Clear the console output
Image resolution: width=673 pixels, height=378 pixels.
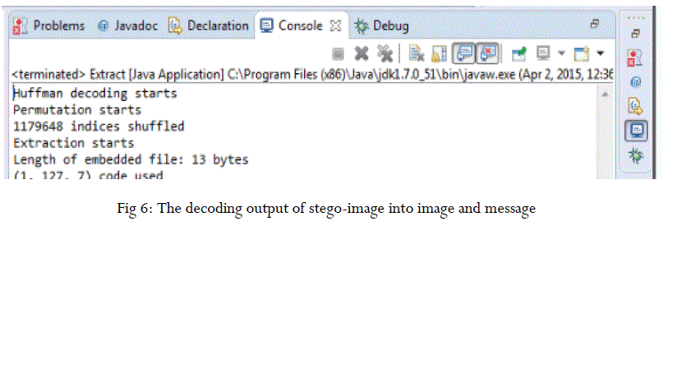417,54
